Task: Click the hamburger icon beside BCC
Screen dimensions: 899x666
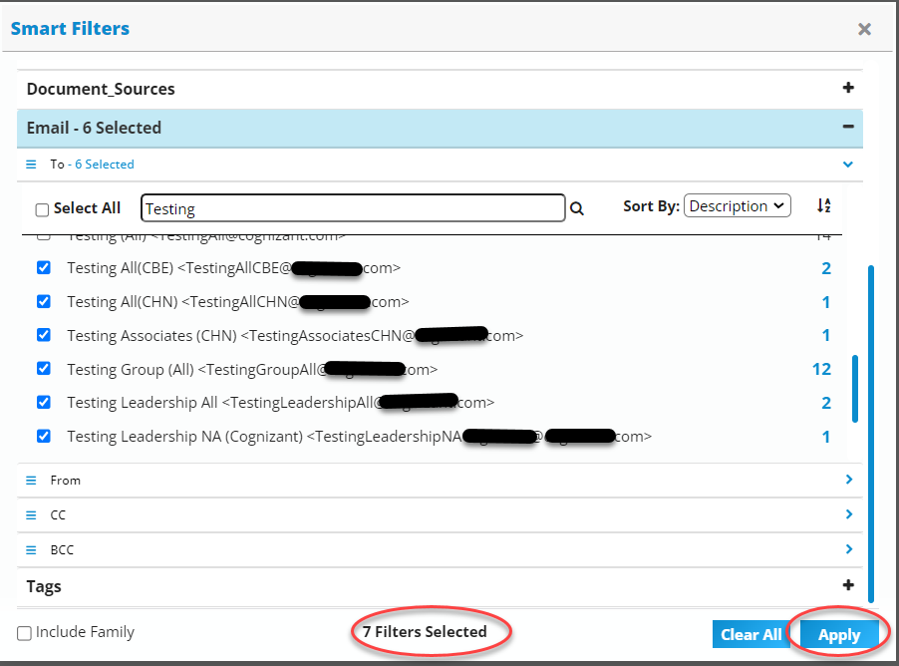Action: coord(33,549)
